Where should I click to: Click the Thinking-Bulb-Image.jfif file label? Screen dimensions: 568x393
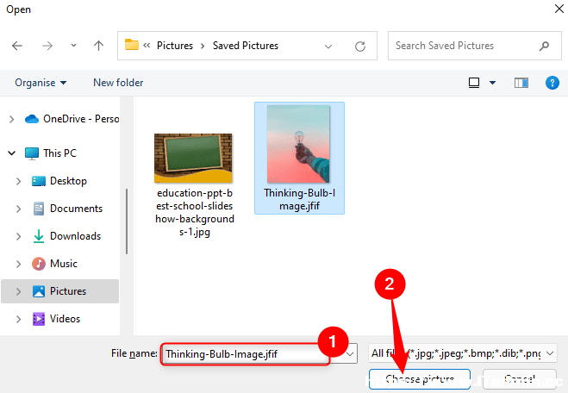pos(299,200)
